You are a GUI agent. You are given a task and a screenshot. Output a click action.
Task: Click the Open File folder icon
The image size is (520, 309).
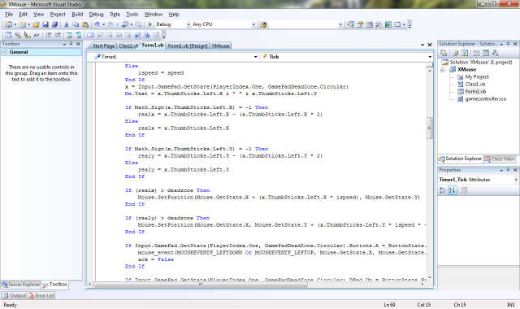coord(36,24)
